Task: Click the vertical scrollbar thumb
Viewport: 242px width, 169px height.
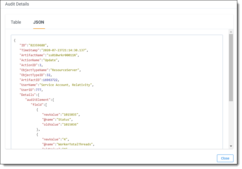Action: [x=231, y=68]
